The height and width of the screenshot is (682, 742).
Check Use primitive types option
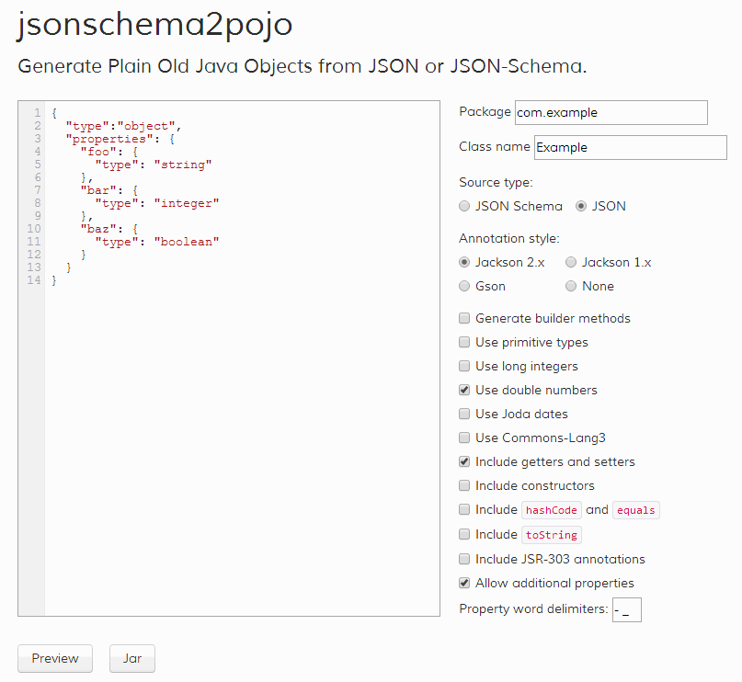coord(465,343)
